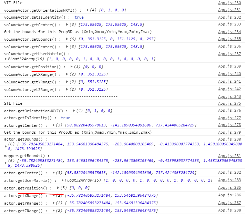Click the dashed separator log line
245x216 pixels.
(61, 97)
